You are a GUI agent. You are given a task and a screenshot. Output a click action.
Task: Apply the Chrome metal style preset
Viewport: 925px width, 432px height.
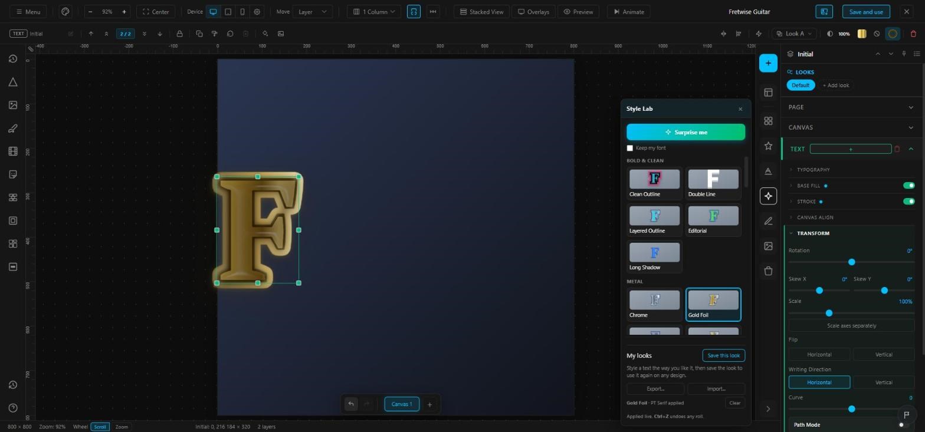(654, 305)
